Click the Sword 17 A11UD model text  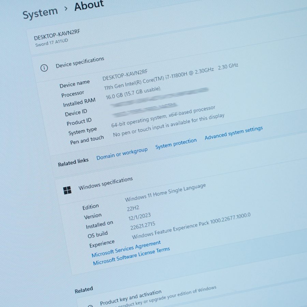[x=52, y=43]
